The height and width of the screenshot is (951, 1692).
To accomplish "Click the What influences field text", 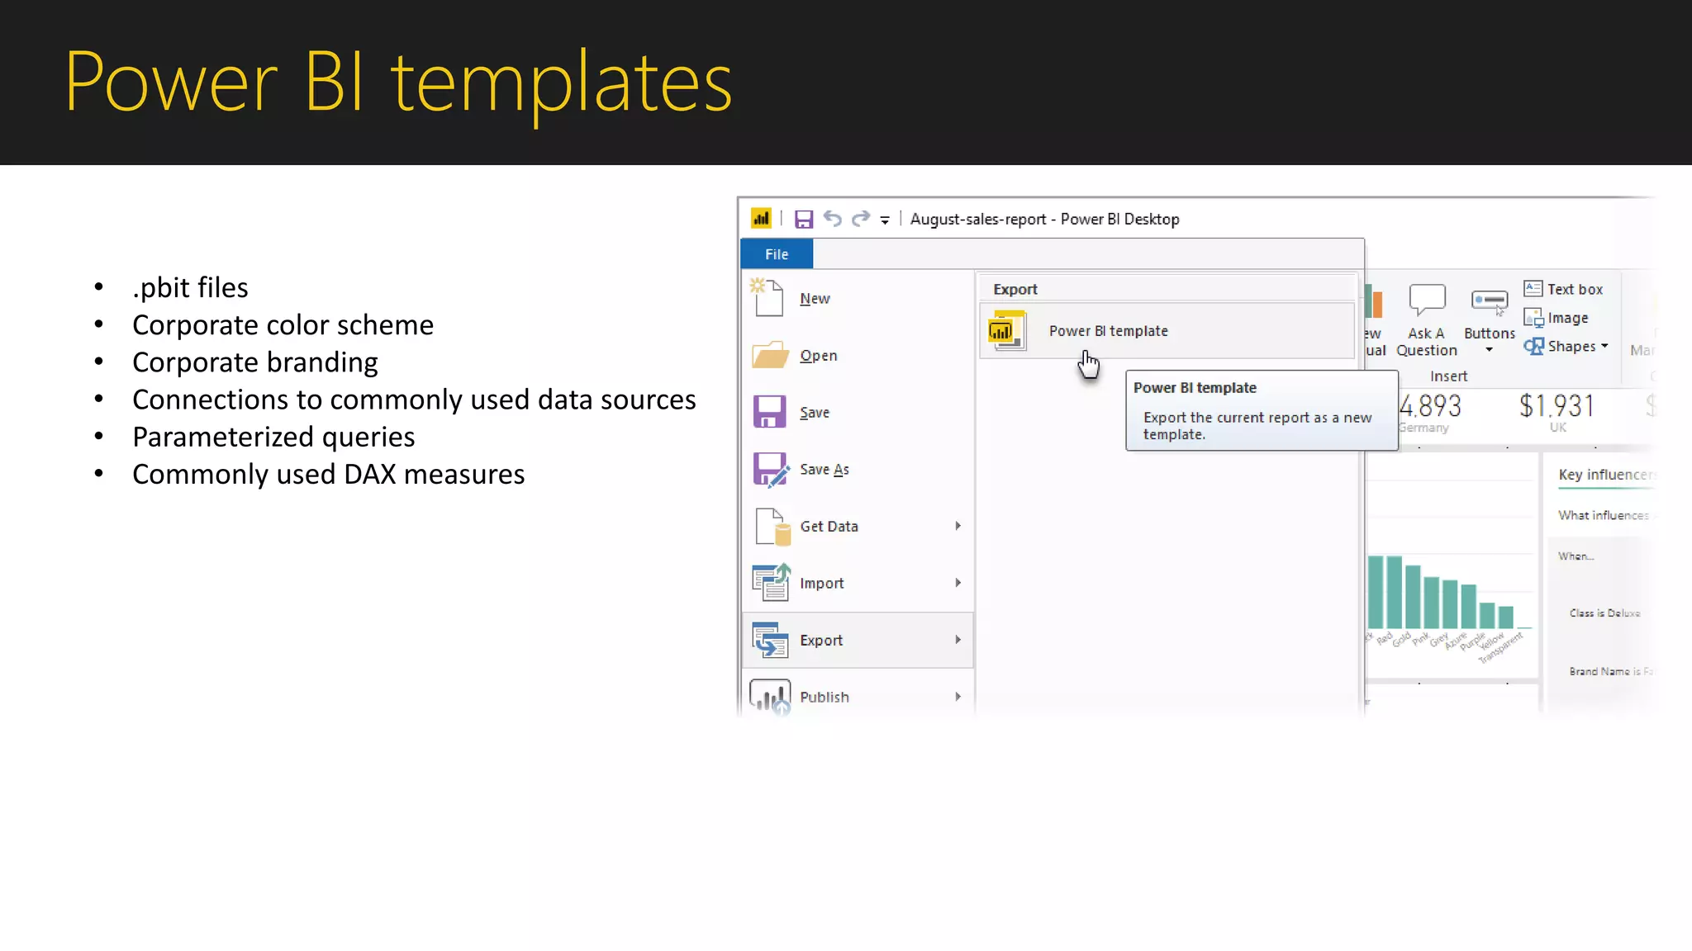I will (1604, 515).
